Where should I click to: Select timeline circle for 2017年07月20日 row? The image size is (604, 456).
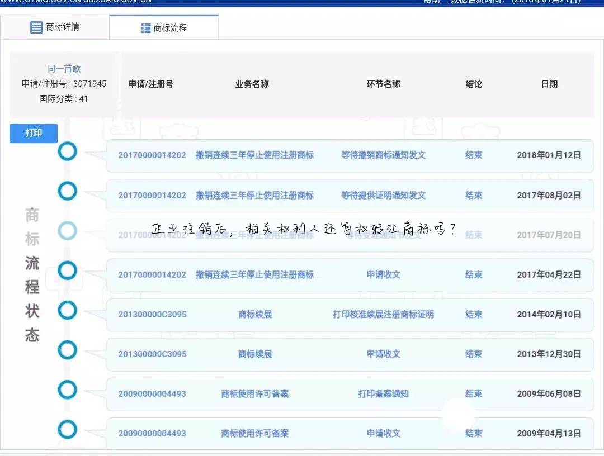click(68, 230)
